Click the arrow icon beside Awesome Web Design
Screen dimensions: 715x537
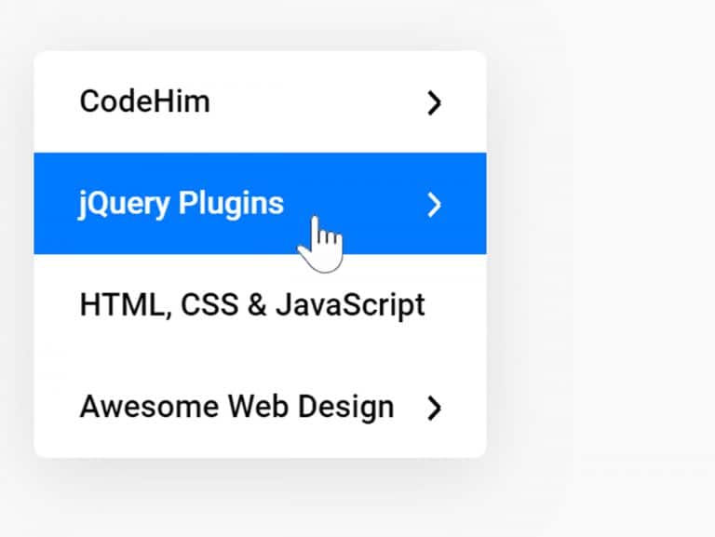434,408
